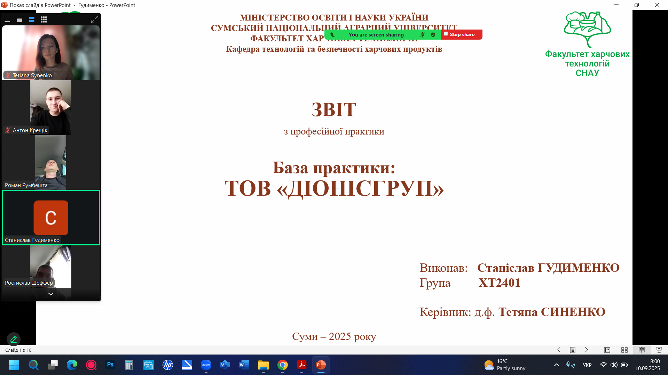Open the weather widget showing 16°C
The image size is (668, 375).
(x=504, y=365)
